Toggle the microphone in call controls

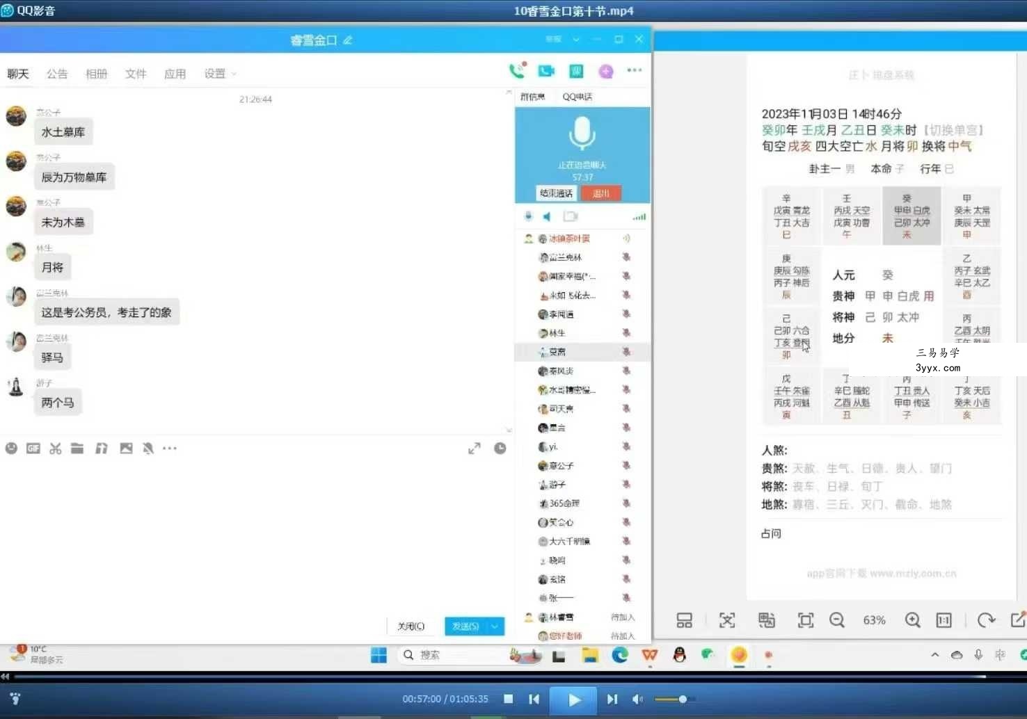(528, 216)
